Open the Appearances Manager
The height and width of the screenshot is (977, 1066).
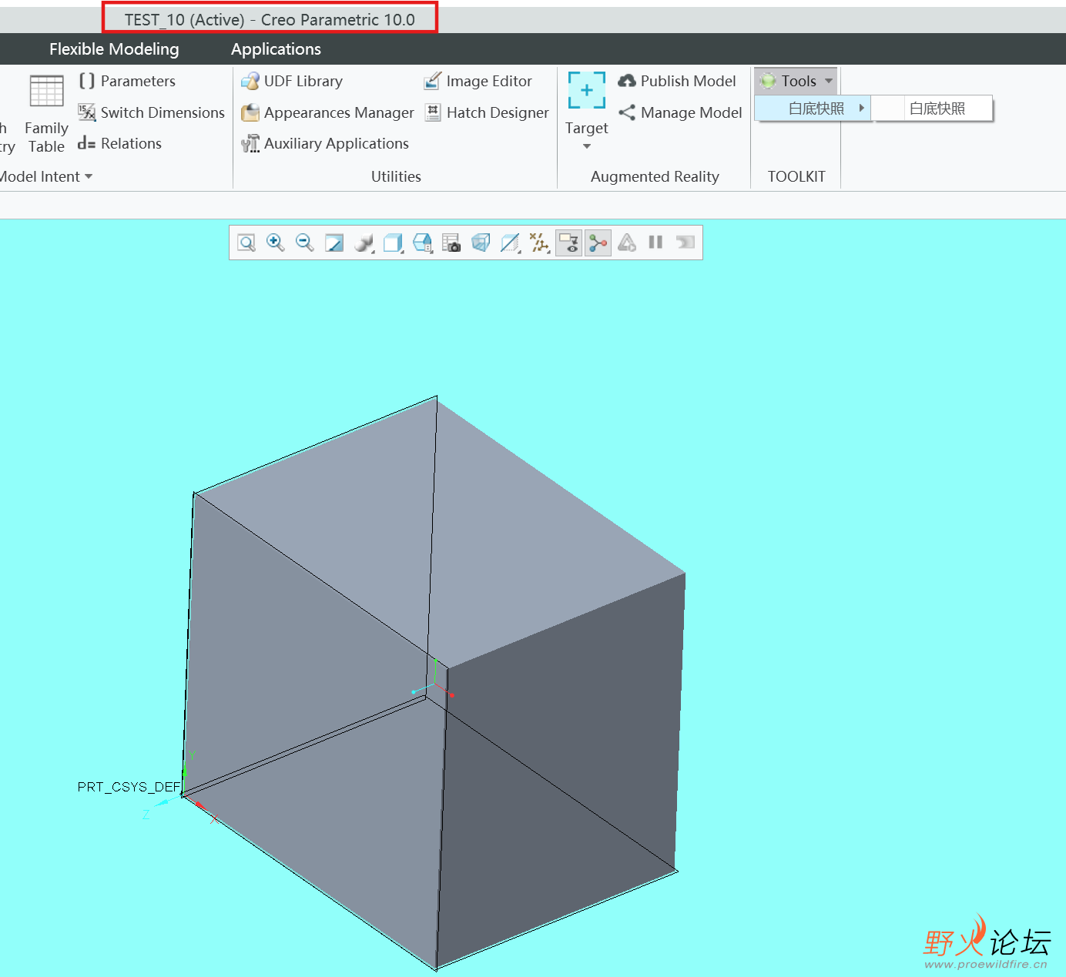[329, 112]
